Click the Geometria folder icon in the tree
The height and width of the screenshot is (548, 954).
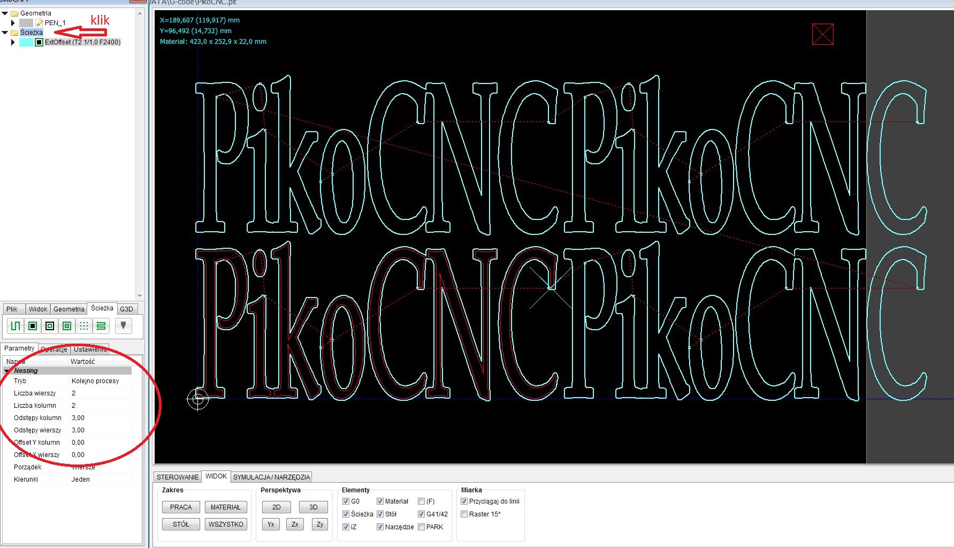click(x=15, y=13)
